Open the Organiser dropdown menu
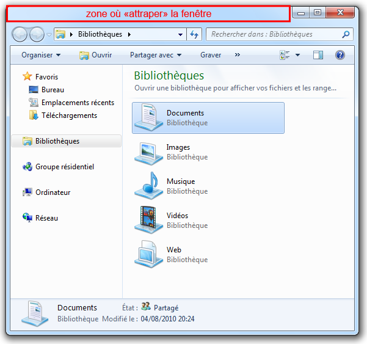This screenshot has height=344, width=367. [41, 55]
